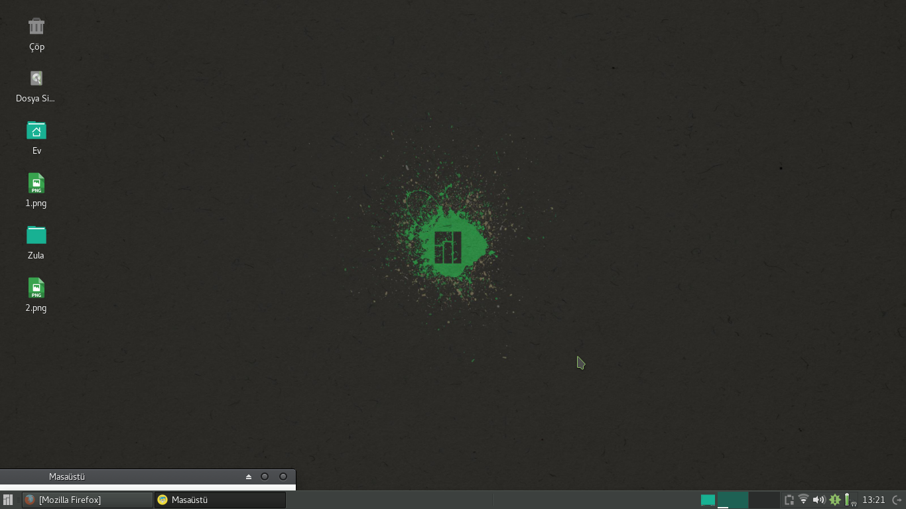Viewport: 906px width, 509px height.
Task: Open the Wi-Fi network tray icon
Action: (803, 500)
